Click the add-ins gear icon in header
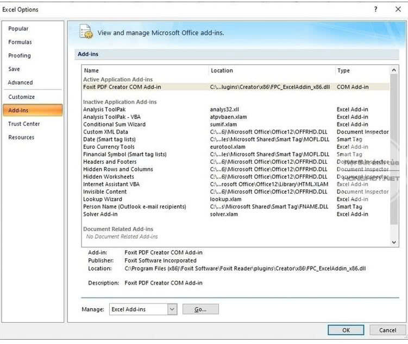Image resolution: width=408 pixels, height=344 pixels. pyautogui.click(x=86, y=32)
